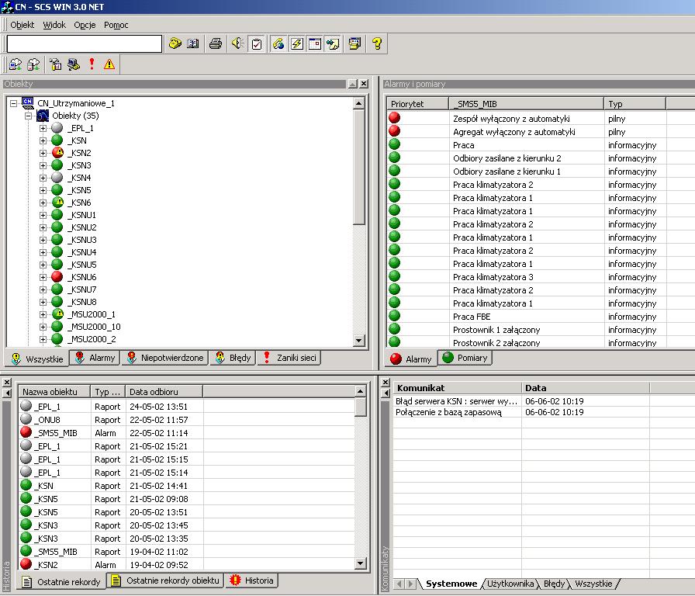The height and width of the screenshot is (596, 695).
Task: Toggle the clipboard checkmark toolbar button
Action: click(257, 43)
